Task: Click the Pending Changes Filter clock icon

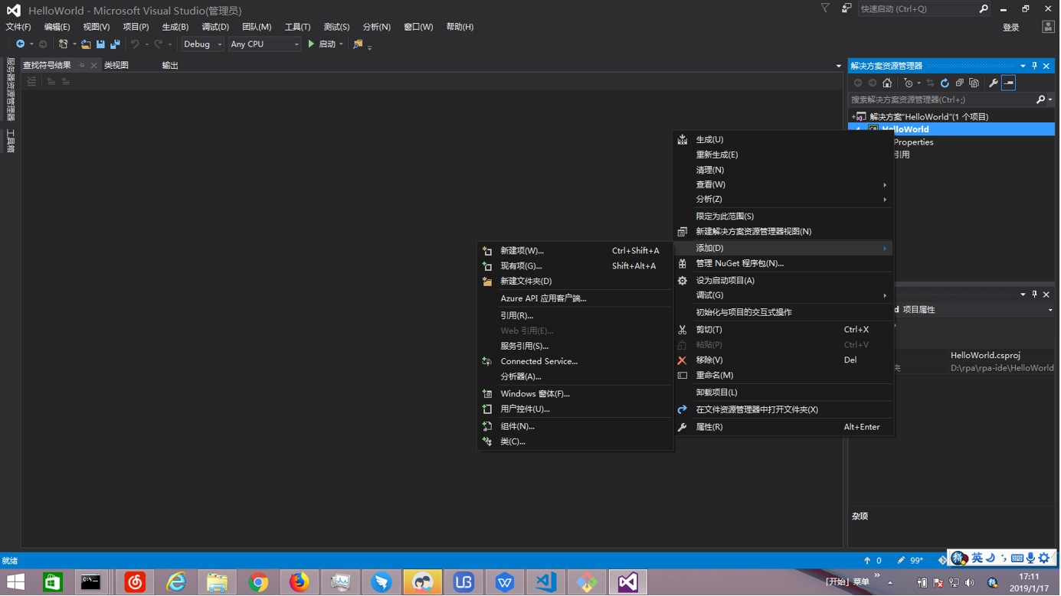Action: [909, 83]
